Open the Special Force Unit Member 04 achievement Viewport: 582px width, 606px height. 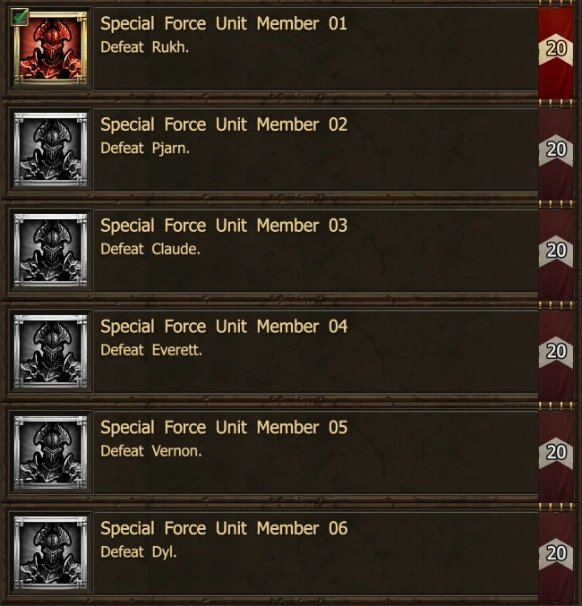coord(270,352)
